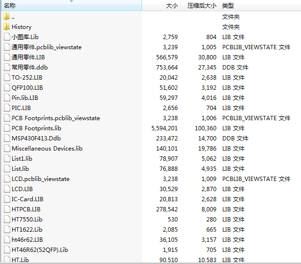The height and width of the screenshot is (264, 301).
Task: Select the file name PIC.LIB
Action: coord(21,108)
